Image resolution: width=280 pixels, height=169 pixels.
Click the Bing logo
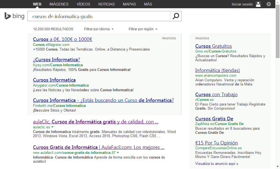pos(15,16)
